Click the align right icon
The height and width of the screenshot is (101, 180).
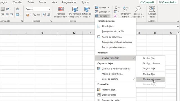3,15
